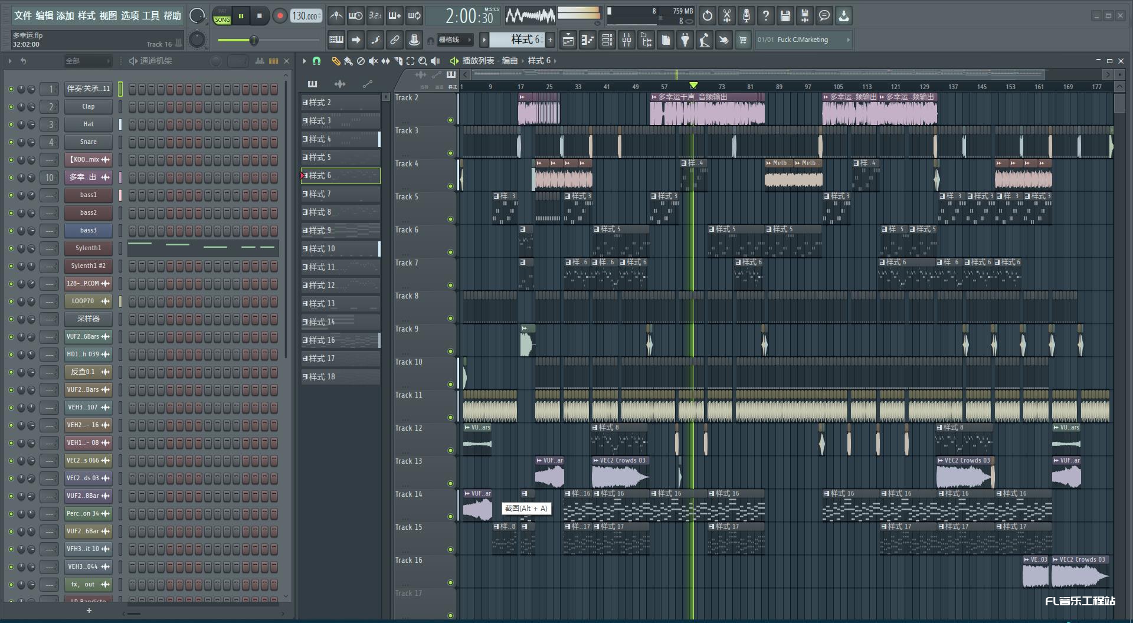This screenshot has width=1133, height=623.
Task: Open the 添加 menu
Action: [66, 16]
